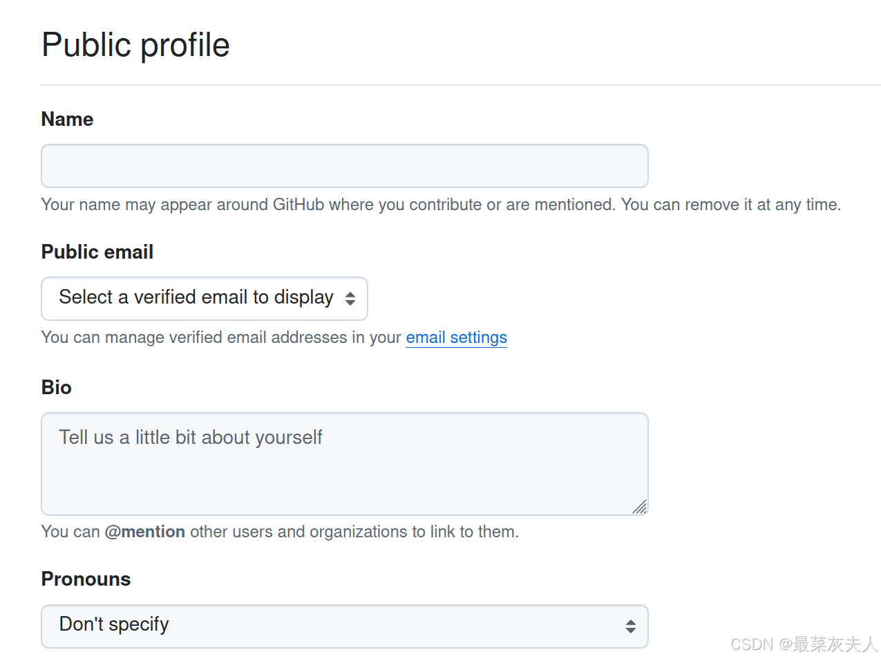Viewport: 881px width, 659px height.
Task: Open the "Don't specify" pronouns dropdown
Action: pyautogui.click(x=344, y=626)
